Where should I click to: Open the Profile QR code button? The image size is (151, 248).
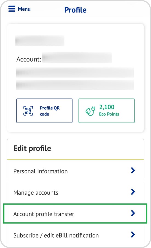tap(44, 111)
